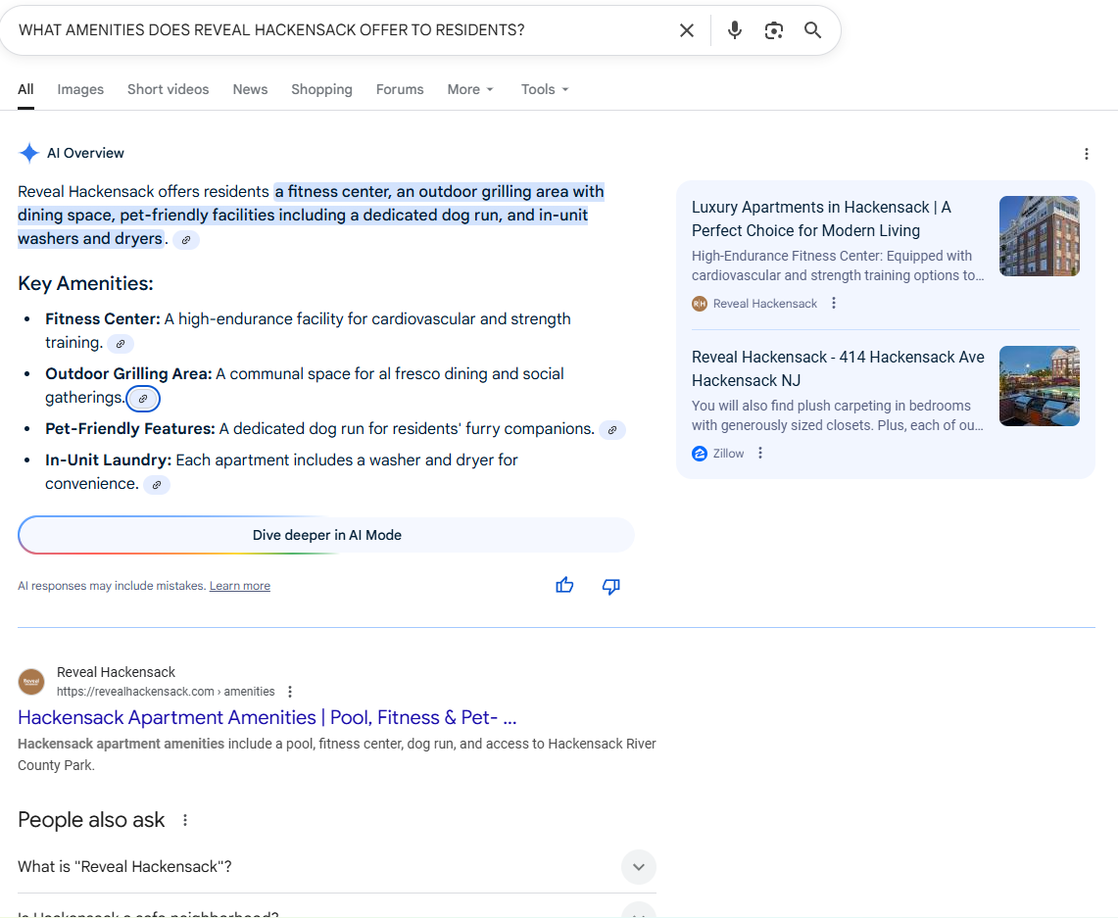
Task: Click thumbs up on AI response
Action: (564, 586)
